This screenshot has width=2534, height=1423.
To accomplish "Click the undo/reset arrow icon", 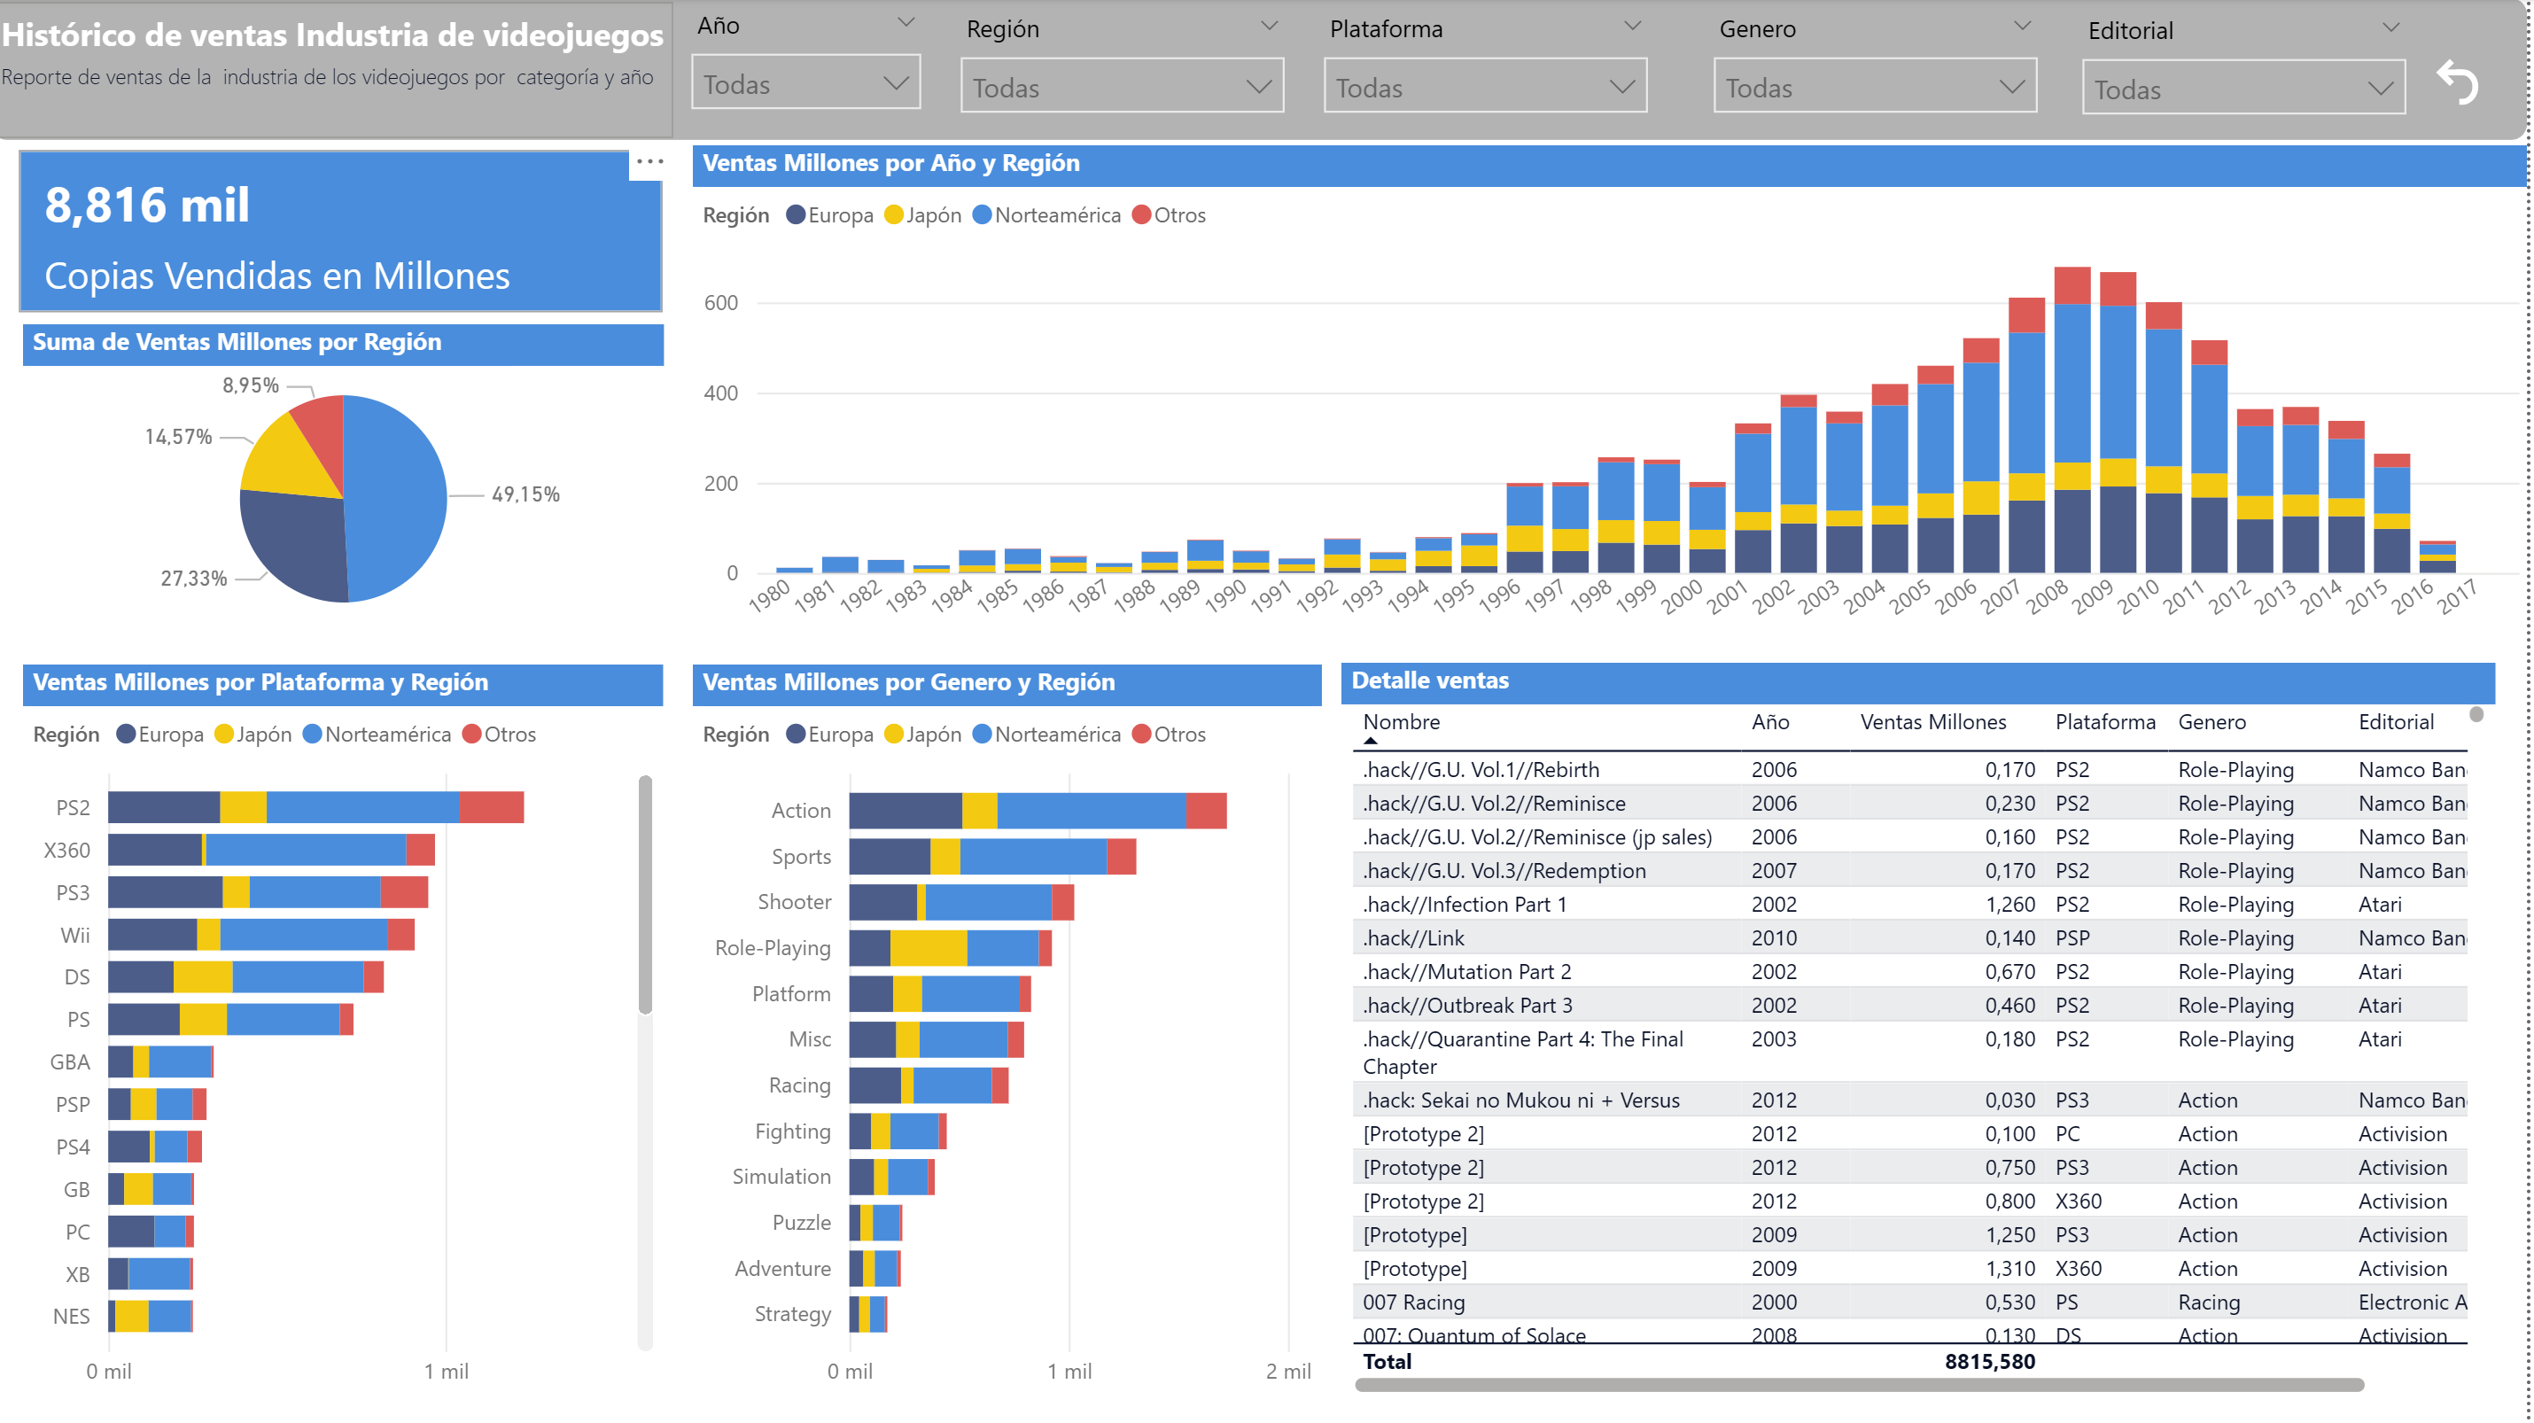I will tap(2456, 82).
